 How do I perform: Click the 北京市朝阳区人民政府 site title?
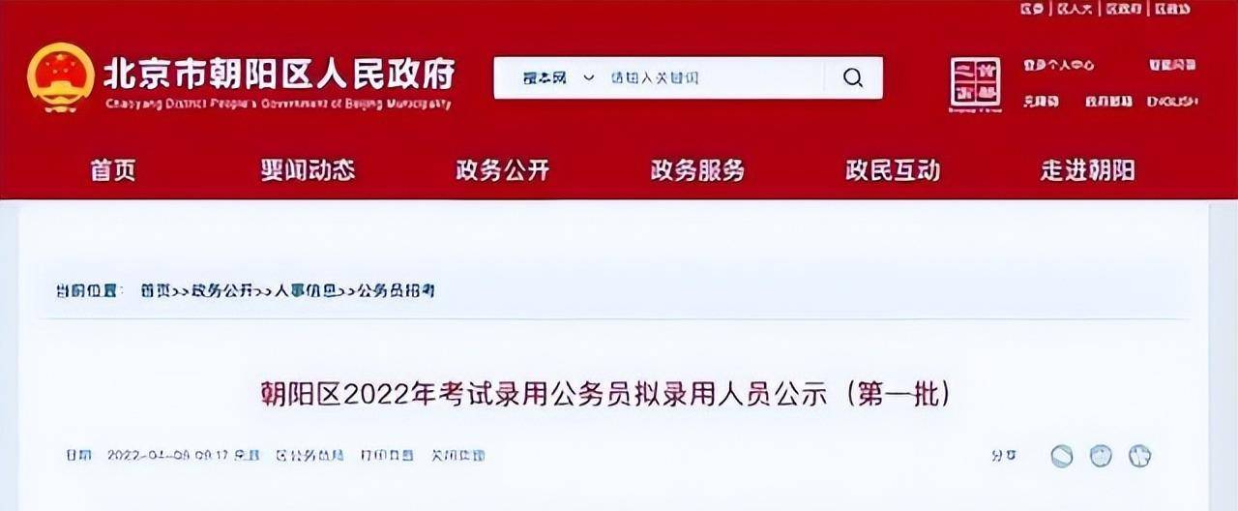pyautogui.click(x=280, y=74)
